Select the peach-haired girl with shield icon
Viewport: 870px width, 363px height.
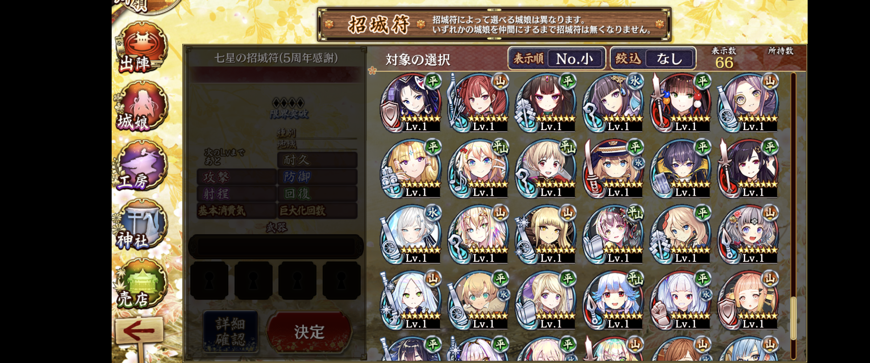tap(748, 300)
